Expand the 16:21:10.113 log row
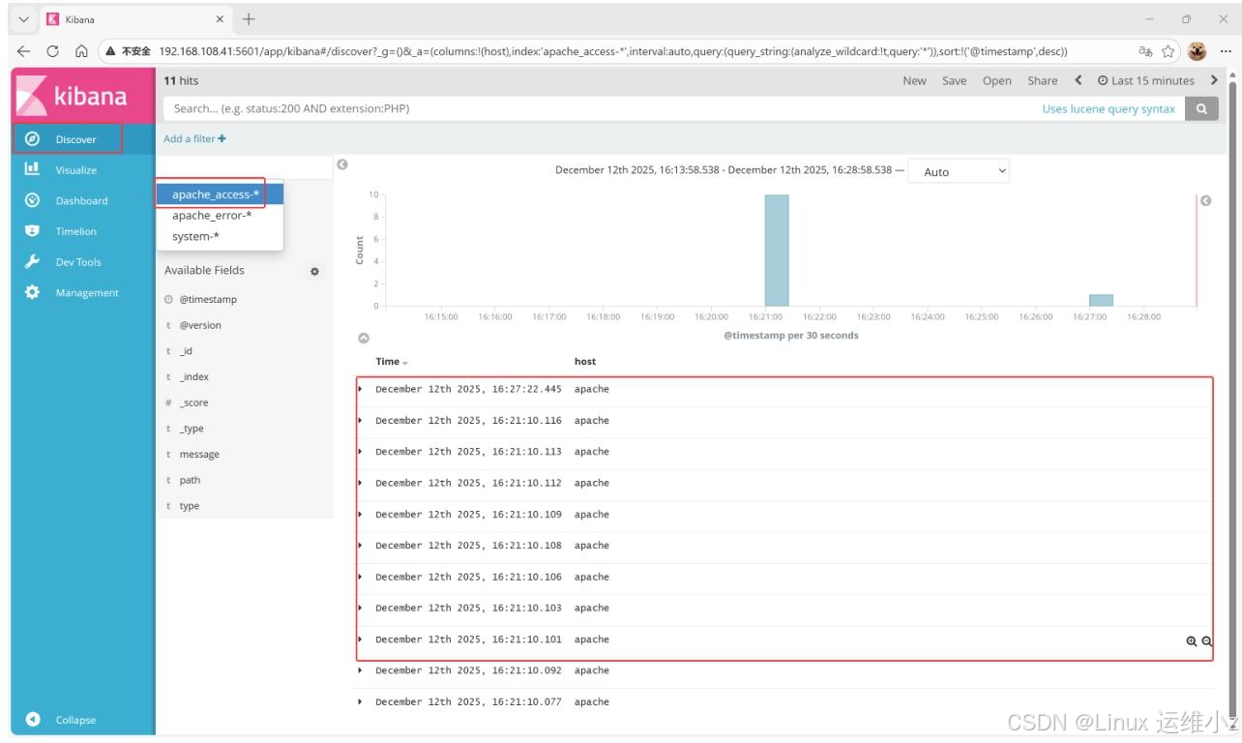 [x=361, y=452]
